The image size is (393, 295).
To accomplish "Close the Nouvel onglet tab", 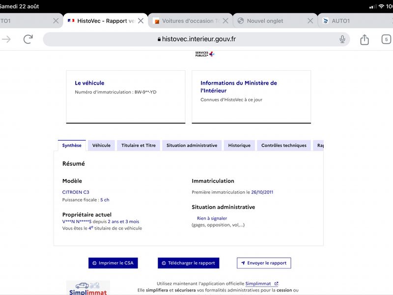I will point(310,21).
